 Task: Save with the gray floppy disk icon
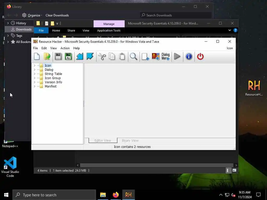[58, 57]
